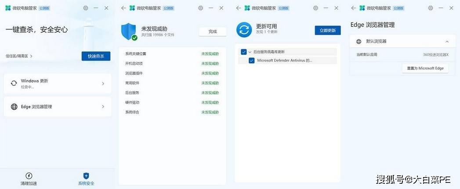Uncheck Microsoft Defender Antivirus update checkbox
The height and width of the screenshot is (189, 460).
pos(251,61)
